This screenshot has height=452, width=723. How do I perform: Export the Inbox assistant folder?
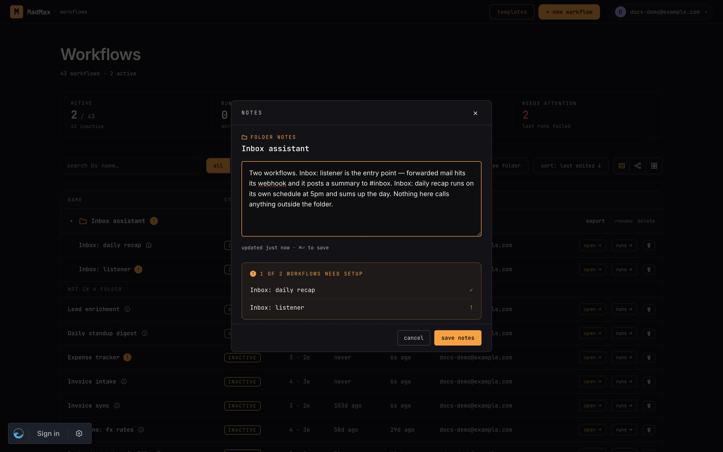595,221
